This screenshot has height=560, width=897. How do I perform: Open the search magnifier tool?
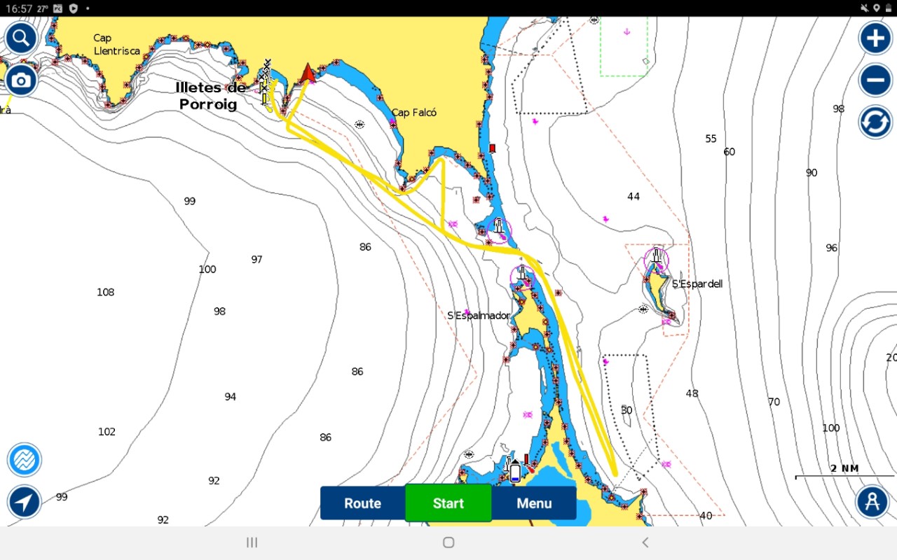coord(21,38)
